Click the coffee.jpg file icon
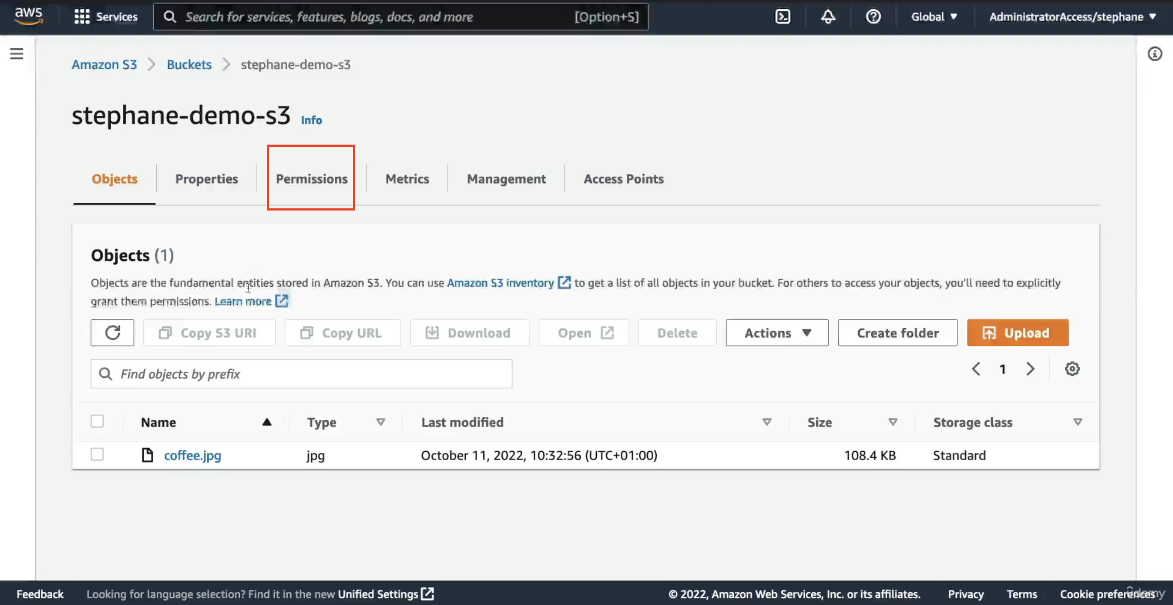The image size is (1173, 605). pos(147,455)
